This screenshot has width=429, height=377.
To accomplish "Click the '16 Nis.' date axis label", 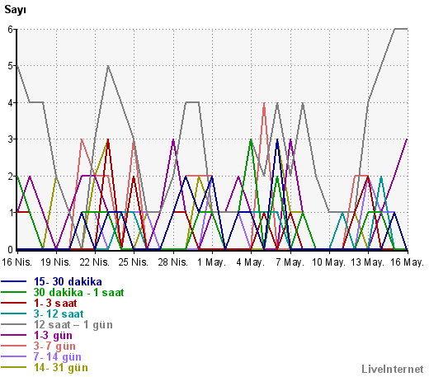I will tap(17, 262).
